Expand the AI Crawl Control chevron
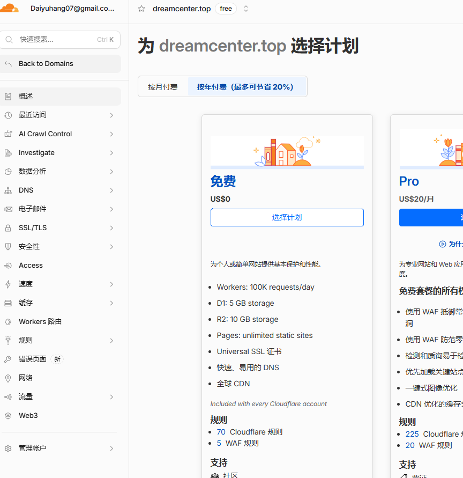Viewport: 463px width, 478px height. pos(111,134)
